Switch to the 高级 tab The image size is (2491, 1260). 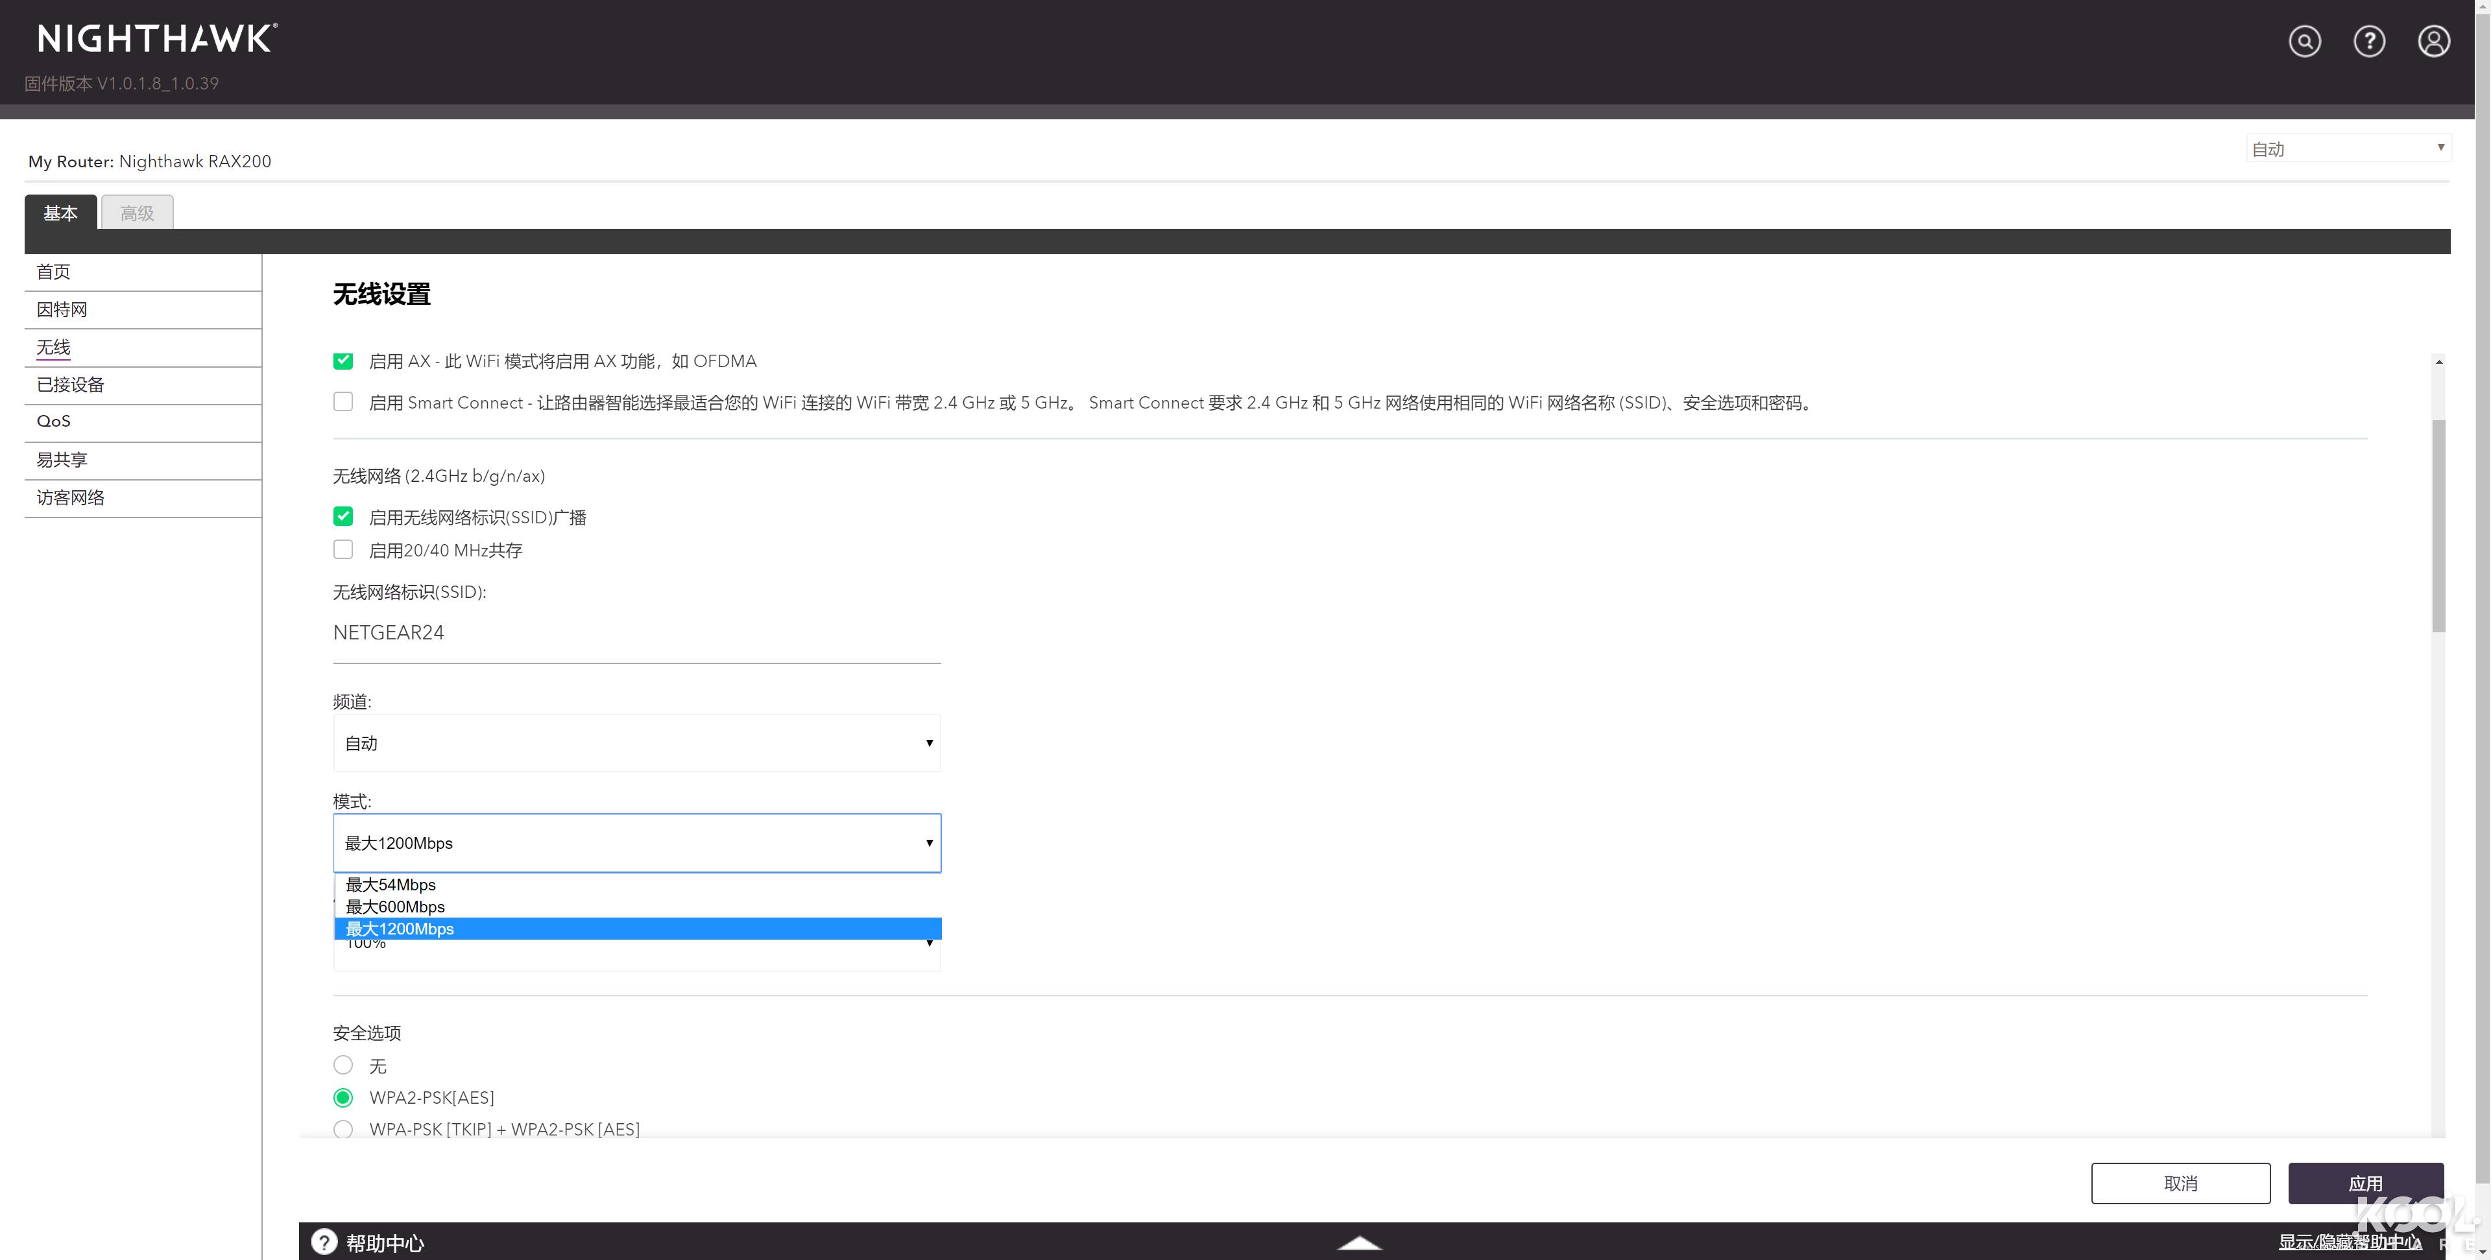point(136,213)
